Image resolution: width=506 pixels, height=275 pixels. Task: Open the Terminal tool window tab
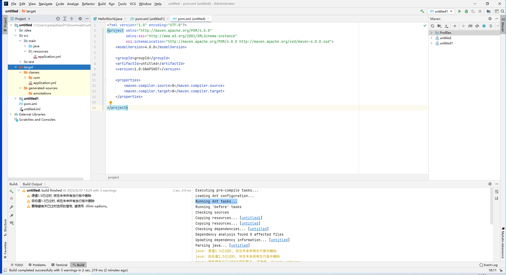(x=59, y=265)
